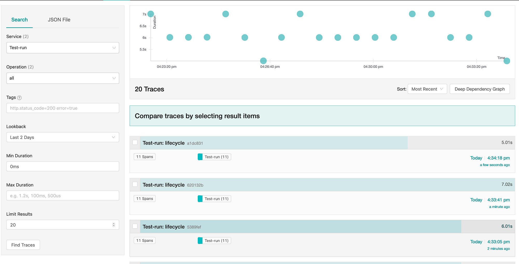Select the checkbox for trace 5389fef
Screen dimensions: 519x264
(x=135, y=226)
